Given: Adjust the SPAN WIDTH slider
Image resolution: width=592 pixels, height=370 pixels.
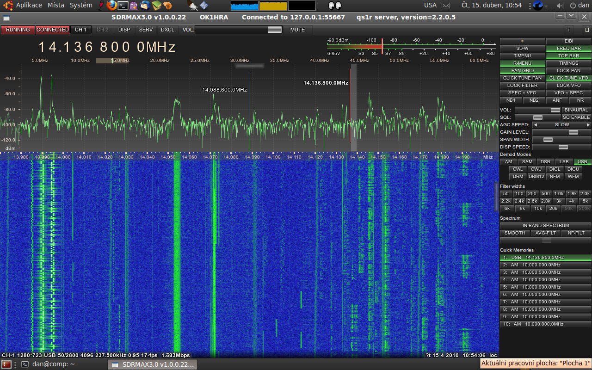Looking at the screenshot, I should tap(562, 140).
